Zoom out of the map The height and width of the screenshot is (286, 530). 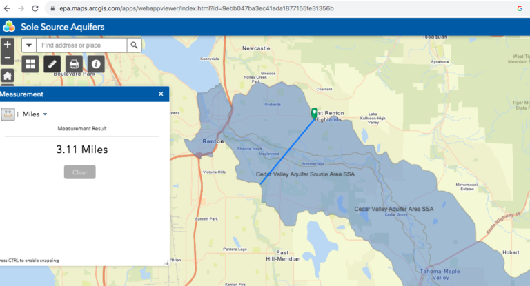8,58
